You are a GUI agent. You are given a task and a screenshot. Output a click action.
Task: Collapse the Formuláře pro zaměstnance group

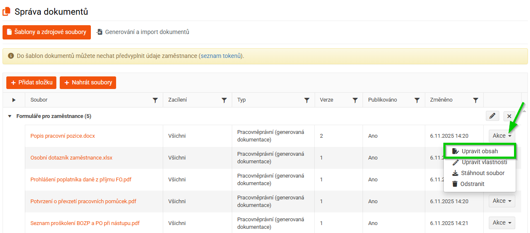[x=10, y=116]
